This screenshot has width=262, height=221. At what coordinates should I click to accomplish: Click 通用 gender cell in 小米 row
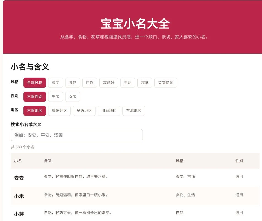tap(239, 195)
